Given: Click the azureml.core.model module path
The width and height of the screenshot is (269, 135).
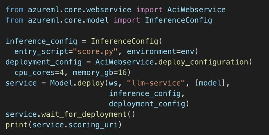Looking at the screenshot, I should pyautogui.click(x=68, y=20).
